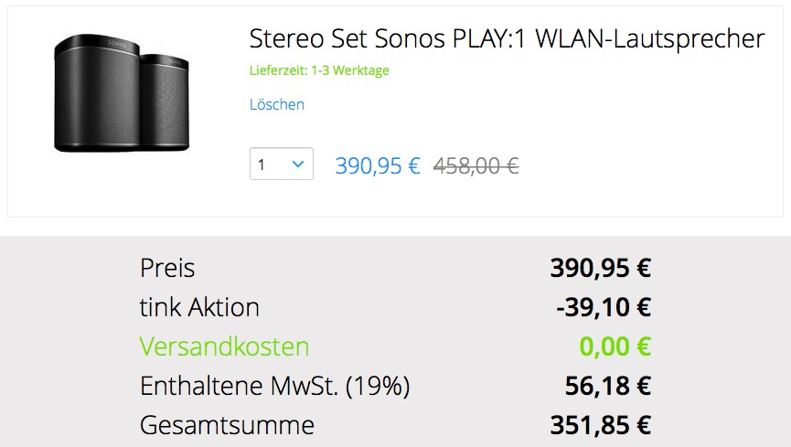Click the crossed-out 458,00 € original price

tap(476, 165)
